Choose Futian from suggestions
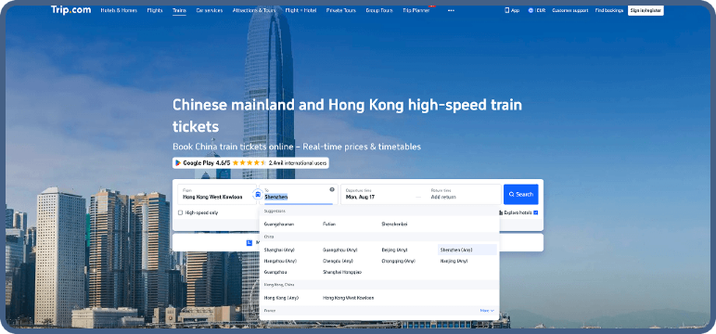Viewport: 716px width, 334px height. click(x=329, y=225)
